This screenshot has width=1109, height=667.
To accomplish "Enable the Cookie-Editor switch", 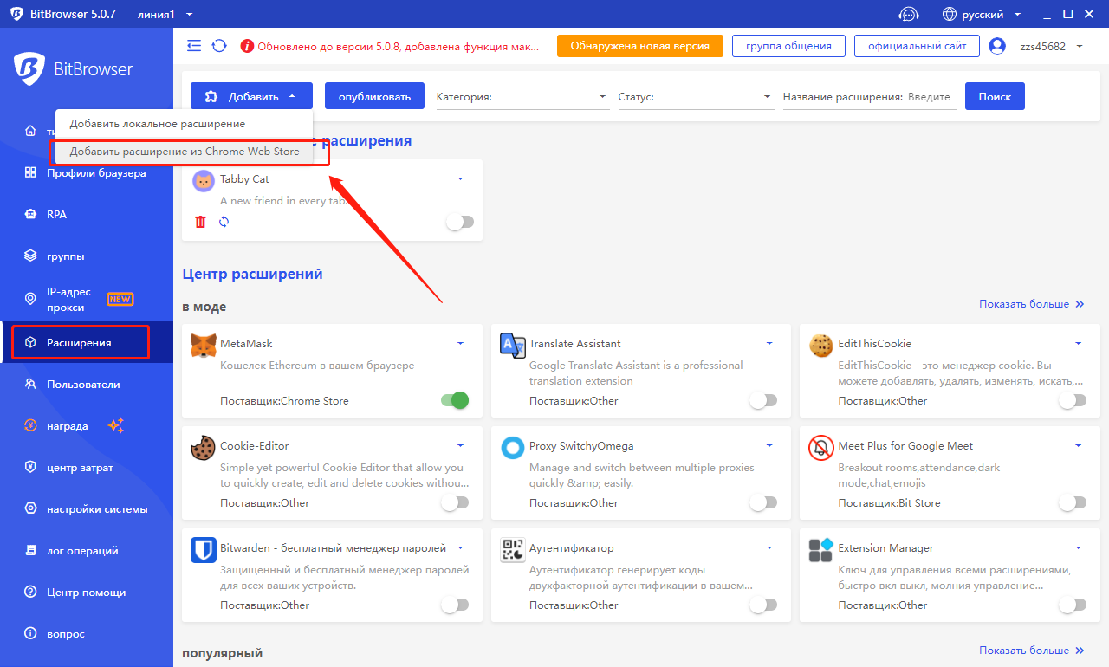I will click(x=455, y=502).
